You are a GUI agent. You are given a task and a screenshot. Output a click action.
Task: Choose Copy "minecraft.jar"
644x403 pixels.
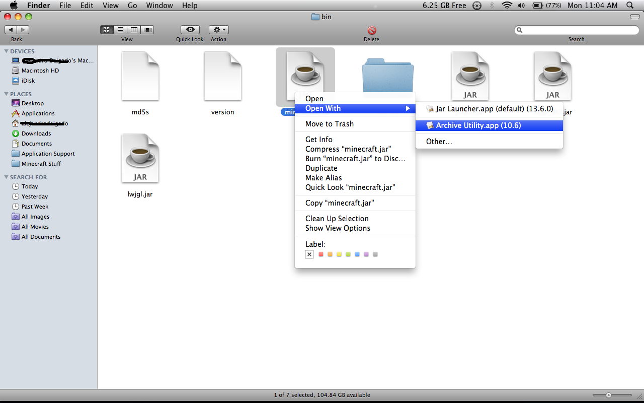coord(355,203)
